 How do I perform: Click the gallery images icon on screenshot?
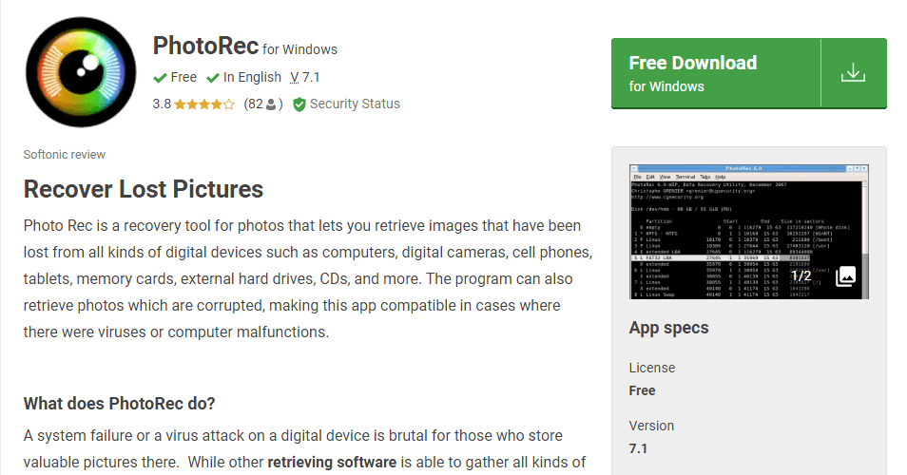845,276
